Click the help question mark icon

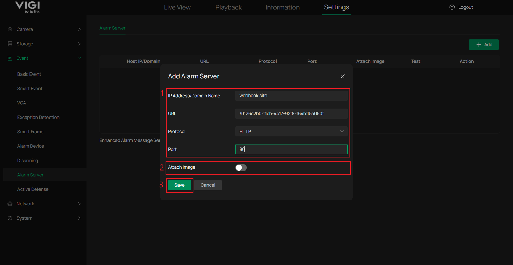coord(452,7)
